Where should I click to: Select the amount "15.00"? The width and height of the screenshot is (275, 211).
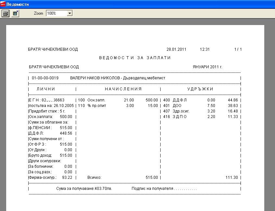[x=153, y=106]
